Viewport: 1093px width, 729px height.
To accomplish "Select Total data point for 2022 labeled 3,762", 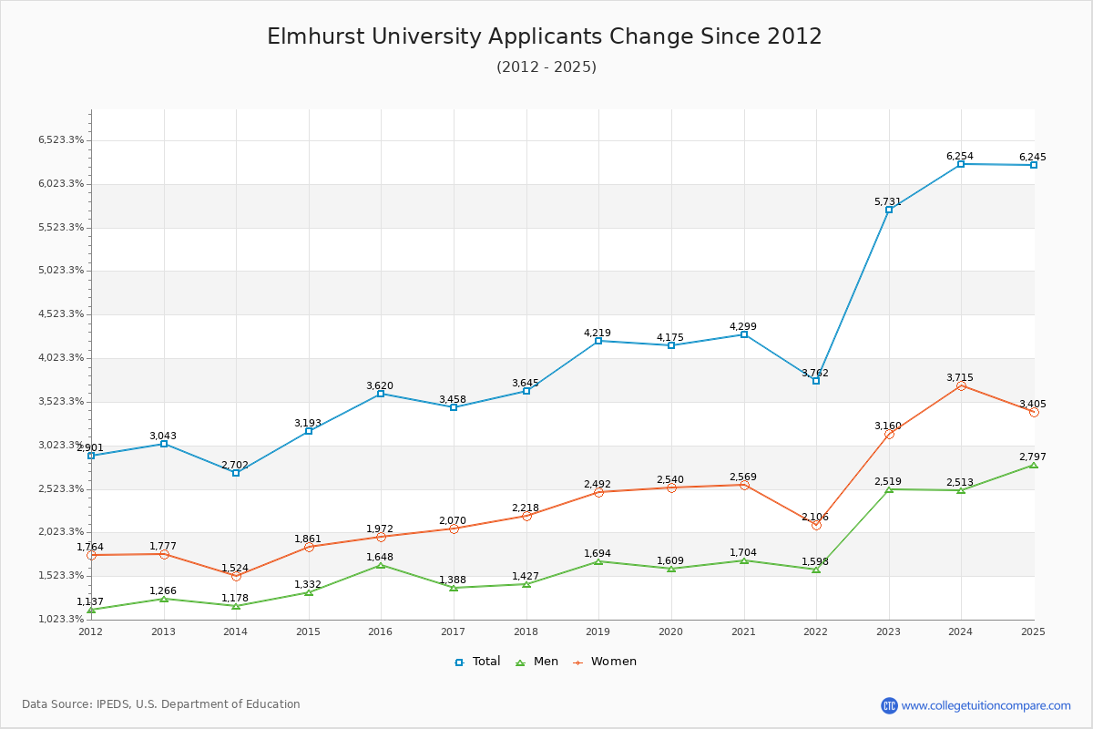I will [x=816, y=381].
